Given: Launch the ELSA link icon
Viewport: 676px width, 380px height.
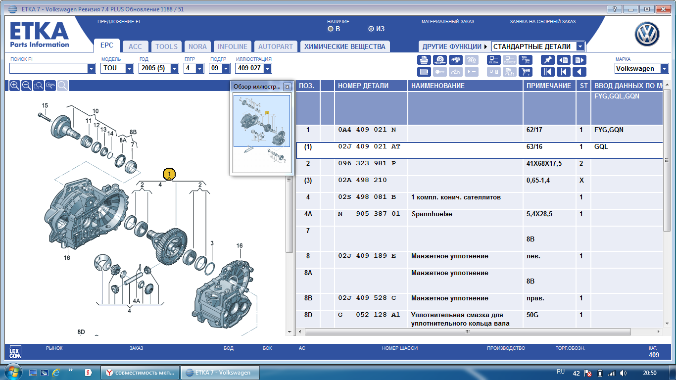Looking at the screenshot, I should (x=494, y=59).
